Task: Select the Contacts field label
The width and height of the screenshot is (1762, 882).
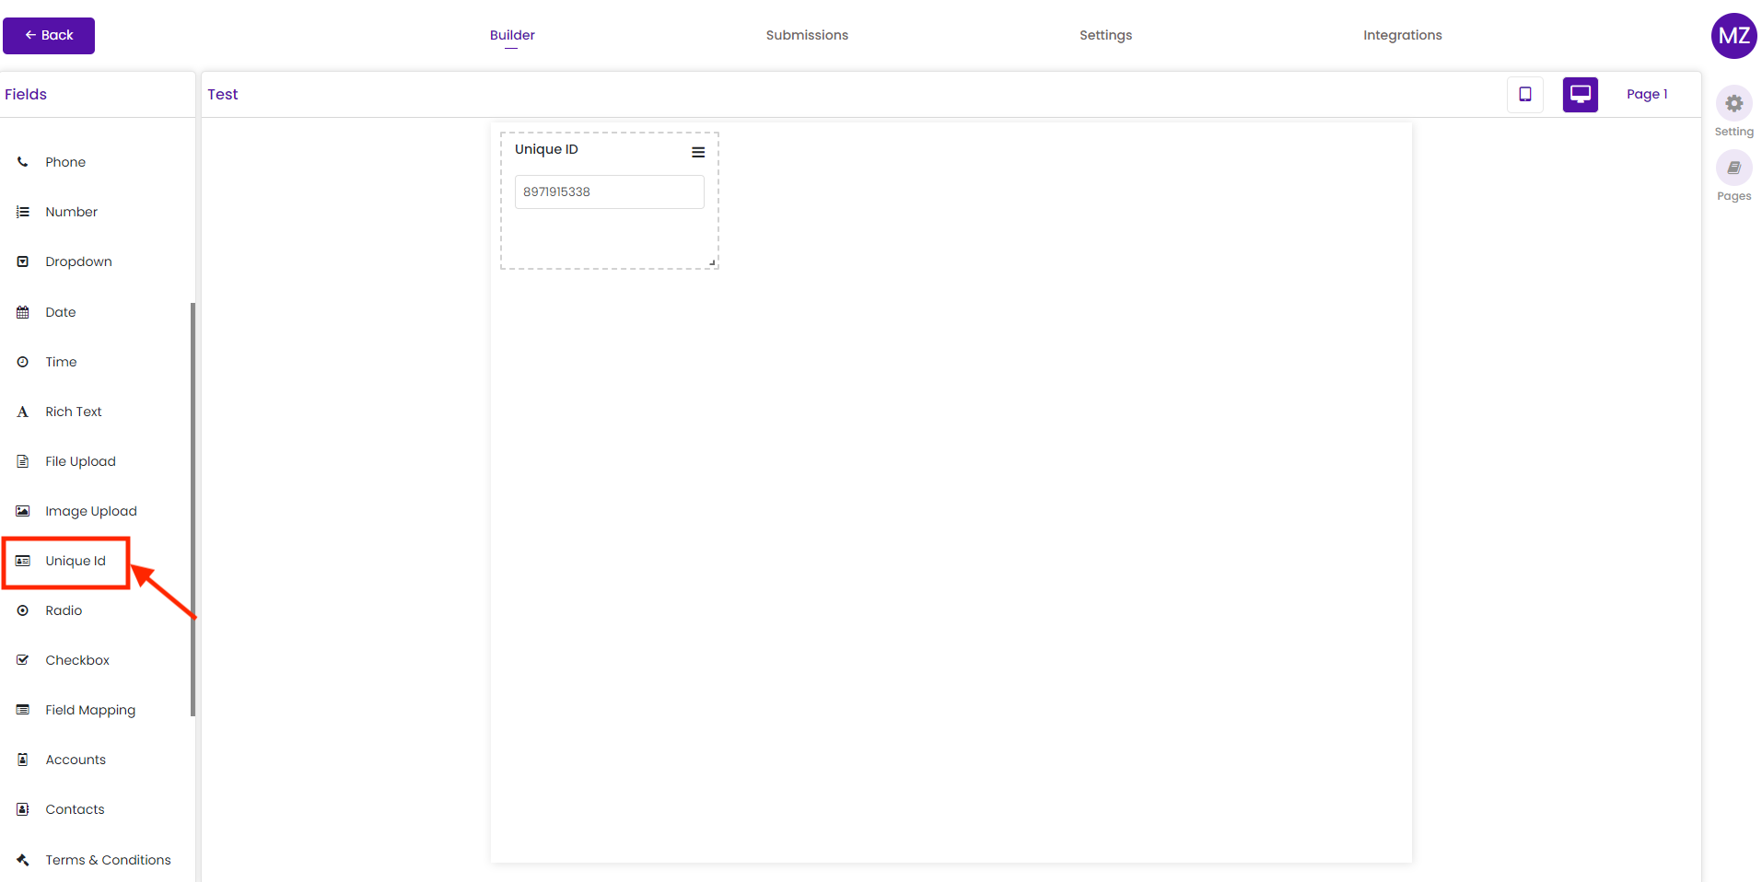Action: pos(76,809)
